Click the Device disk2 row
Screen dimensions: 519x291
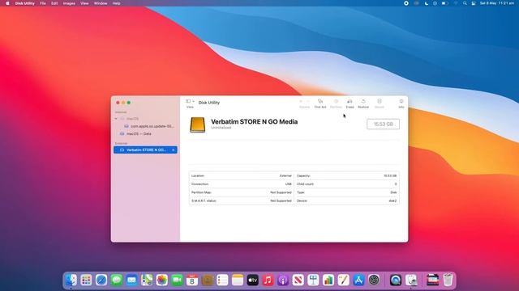346,200
